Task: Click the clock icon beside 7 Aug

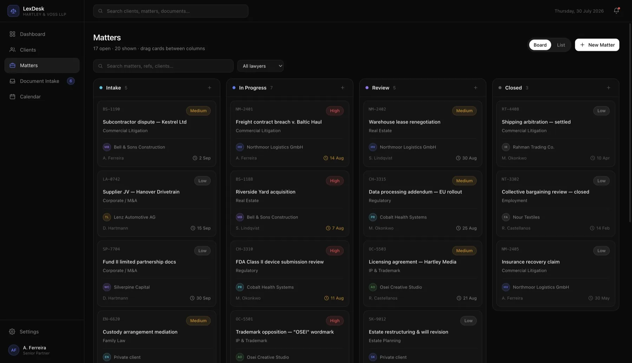Action: coord(328,228)
